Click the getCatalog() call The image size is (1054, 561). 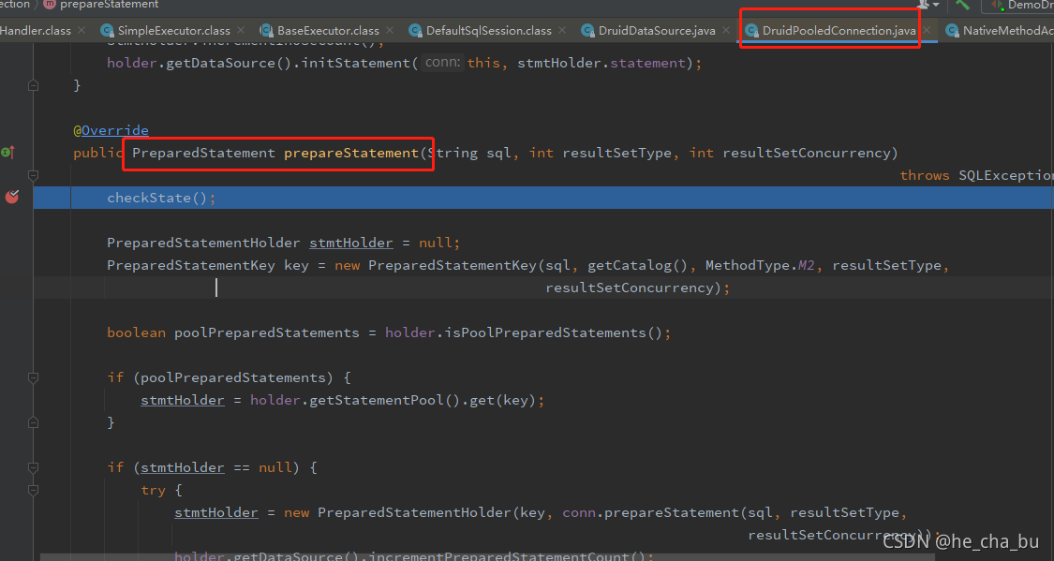pos(637,265)
